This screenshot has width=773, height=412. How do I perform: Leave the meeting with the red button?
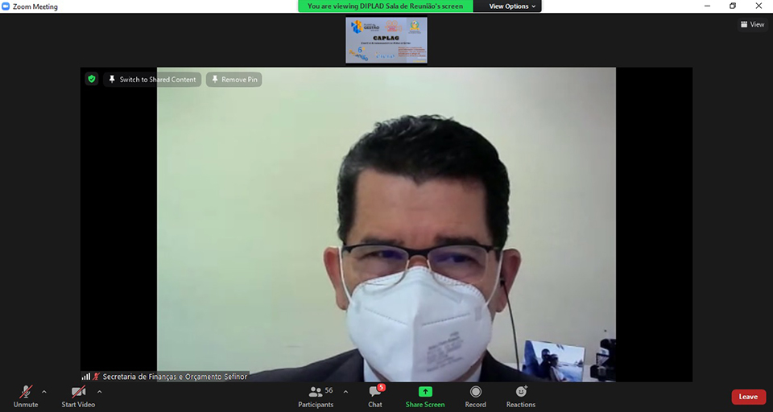(x=748, y=397)
